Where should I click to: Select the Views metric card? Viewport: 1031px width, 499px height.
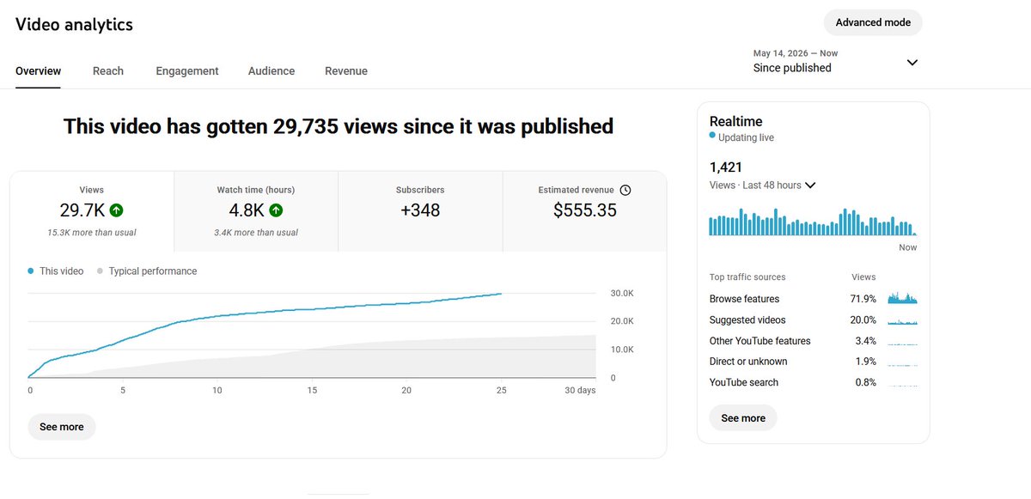click(x=92, y=211)
